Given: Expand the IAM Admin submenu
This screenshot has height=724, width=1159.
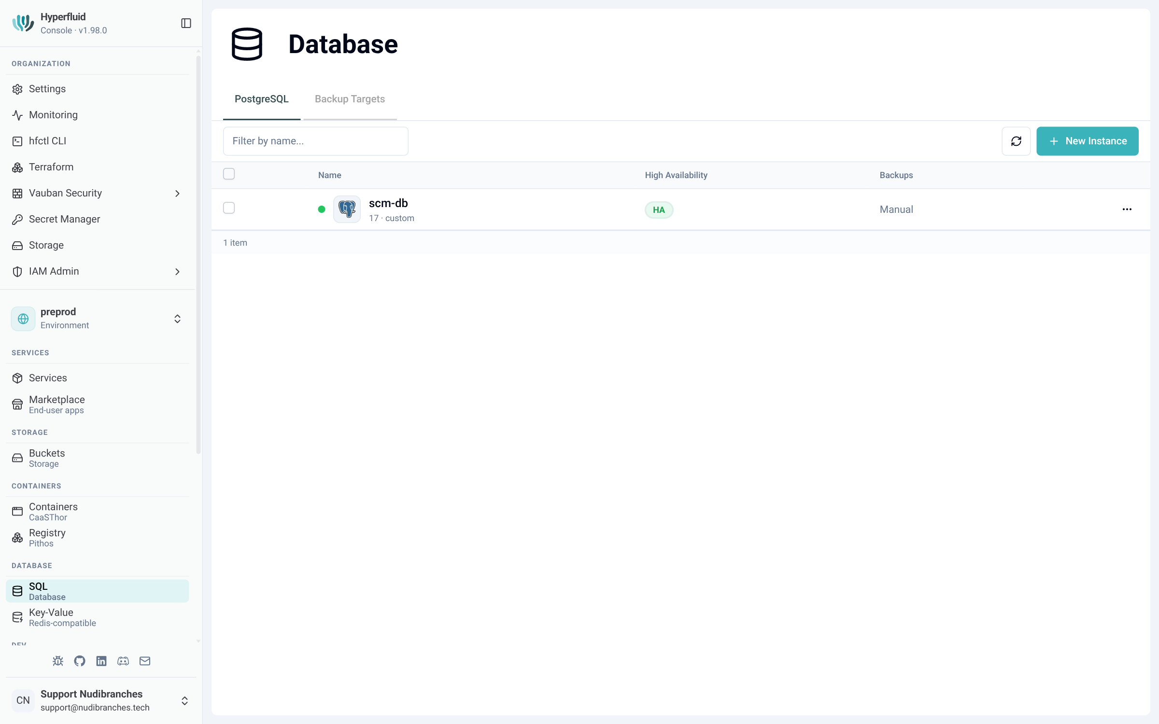Looking at the screenshot, I should point(177,272).
